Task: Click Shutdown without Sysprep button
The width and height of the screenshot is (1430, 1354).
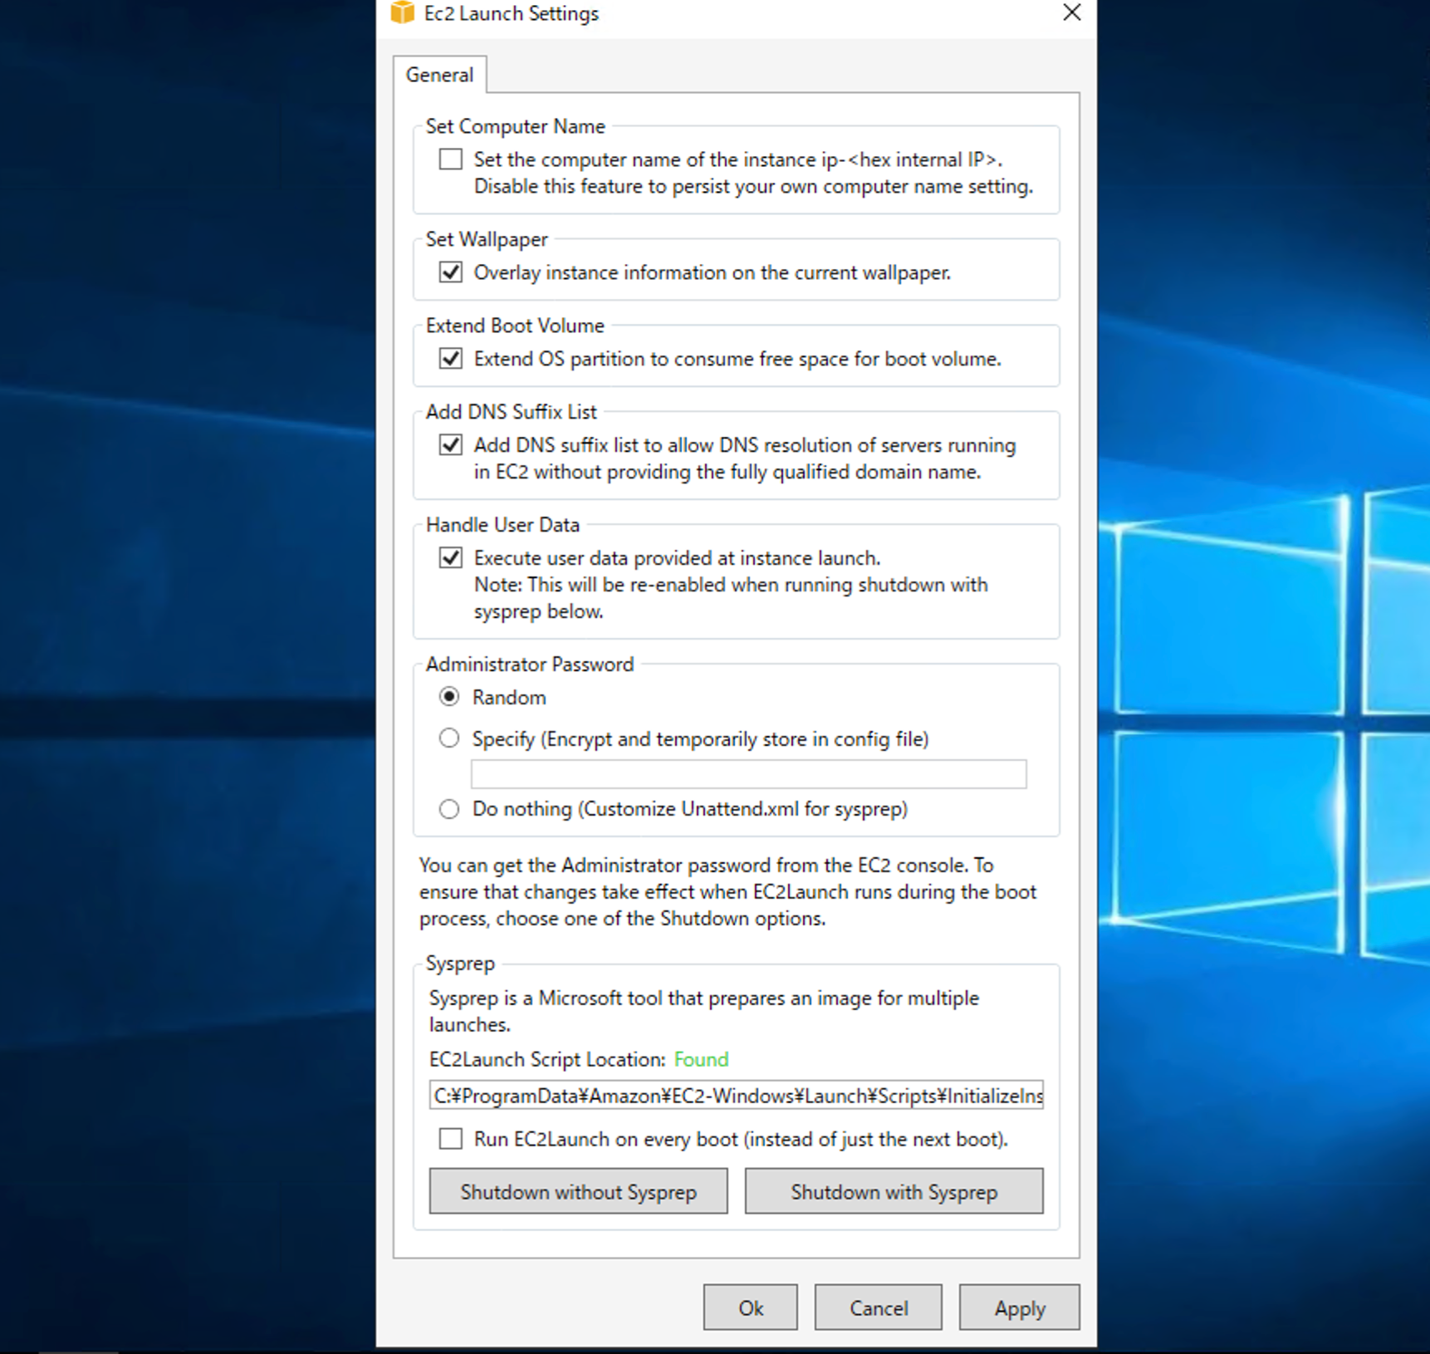Action: tap(579, 1191)
